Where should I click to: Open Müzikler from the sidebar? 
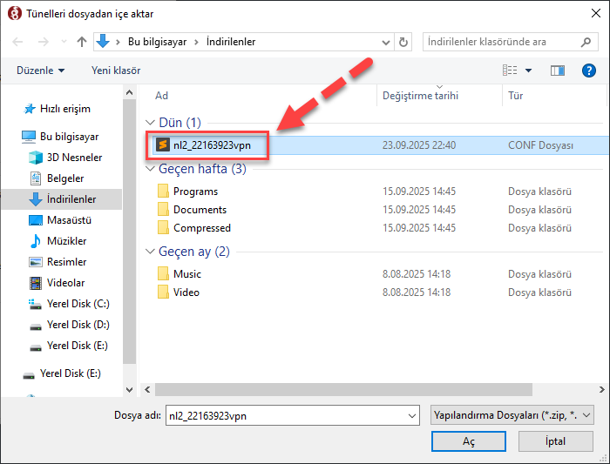(x=66, y=241)
